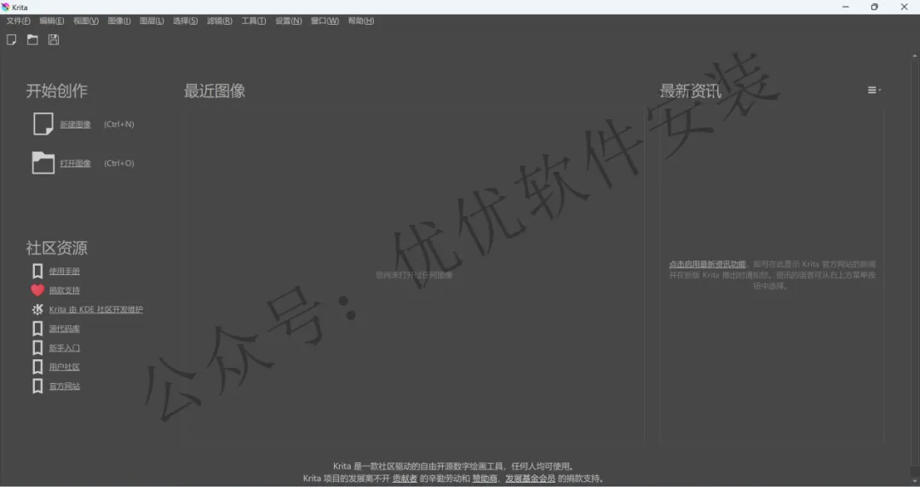Open the 捐款支持 link
This screenshot has height=487, width=920.
tap(65, 290)
